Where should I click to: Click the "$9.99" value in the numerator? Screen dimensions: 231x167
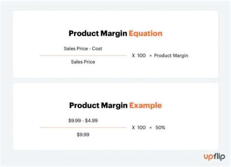click(74, 121)
